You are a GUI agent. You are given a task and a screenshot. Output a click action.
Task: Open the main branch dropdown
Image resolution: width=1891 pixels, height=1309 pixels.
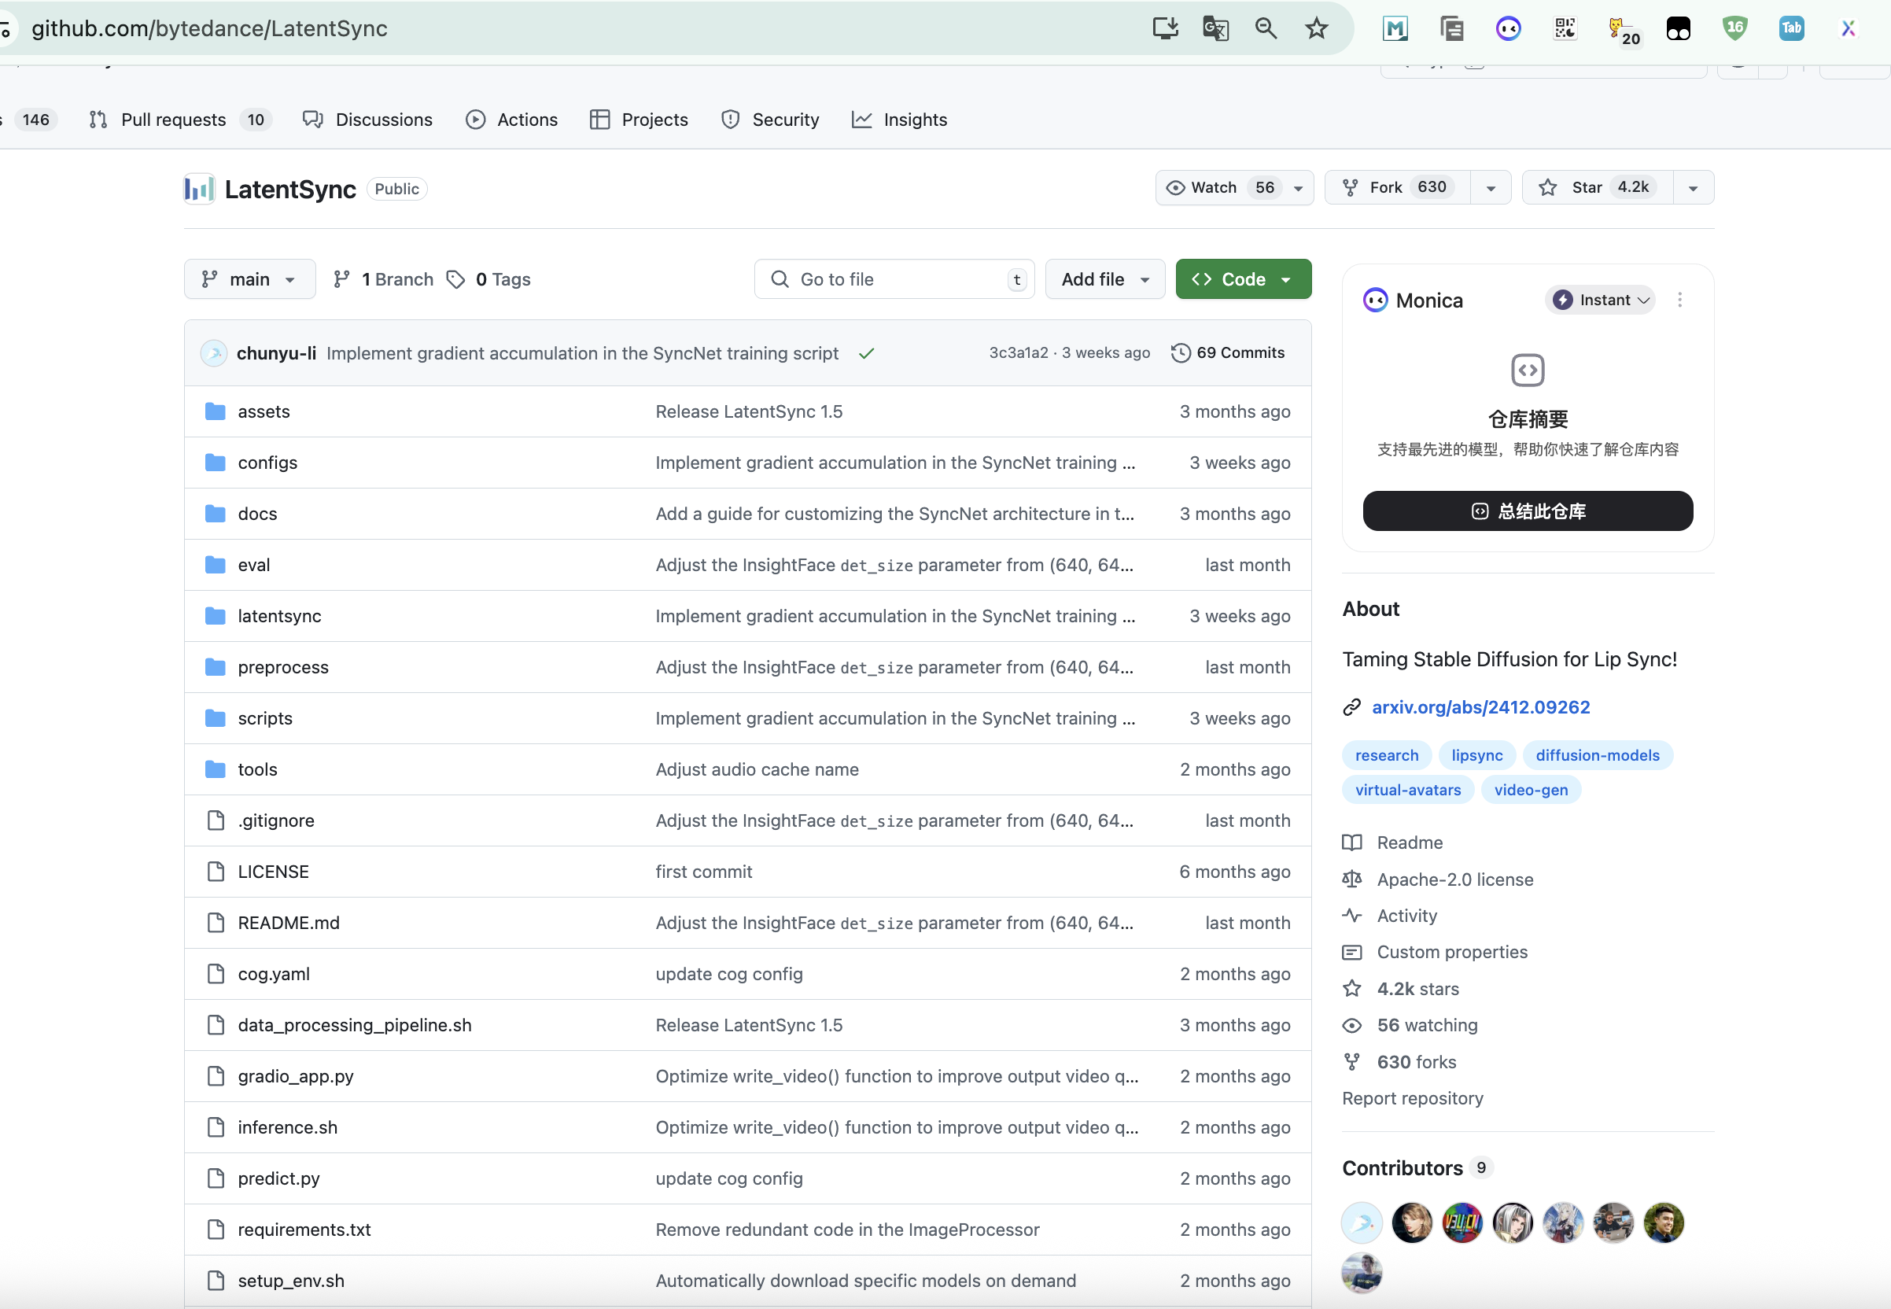249,280
